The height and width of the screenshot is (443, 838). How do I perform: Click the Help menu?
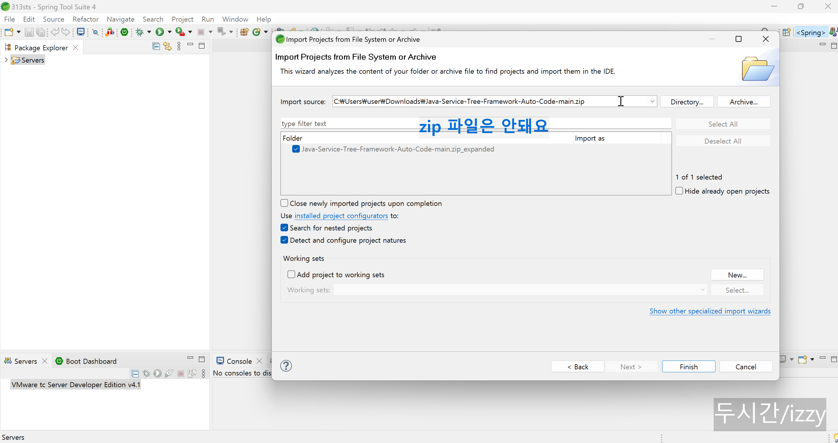click(x=264, y=19)
